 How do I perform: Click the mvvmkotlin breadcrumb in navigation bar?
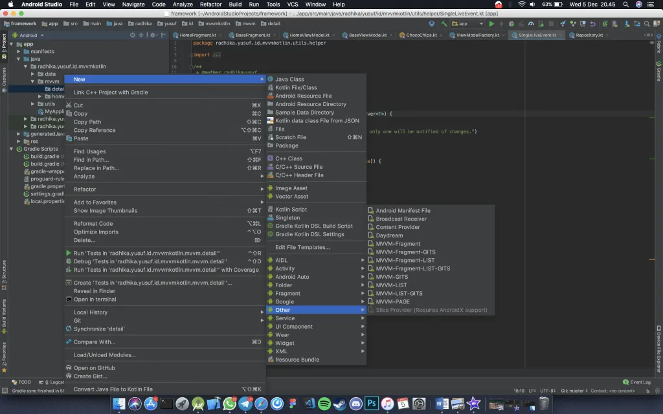(x=214, y=24)
